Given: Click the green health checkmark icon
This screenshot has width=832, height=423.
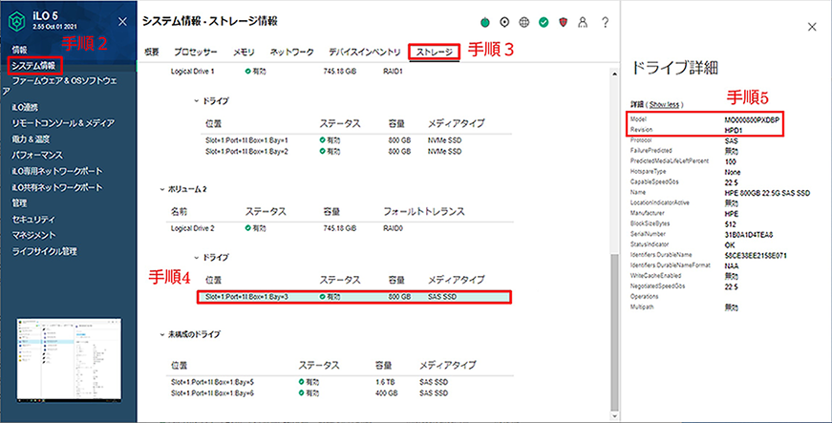Looking at the screenshot, I should pyautogui.click(x=544, y=22).
